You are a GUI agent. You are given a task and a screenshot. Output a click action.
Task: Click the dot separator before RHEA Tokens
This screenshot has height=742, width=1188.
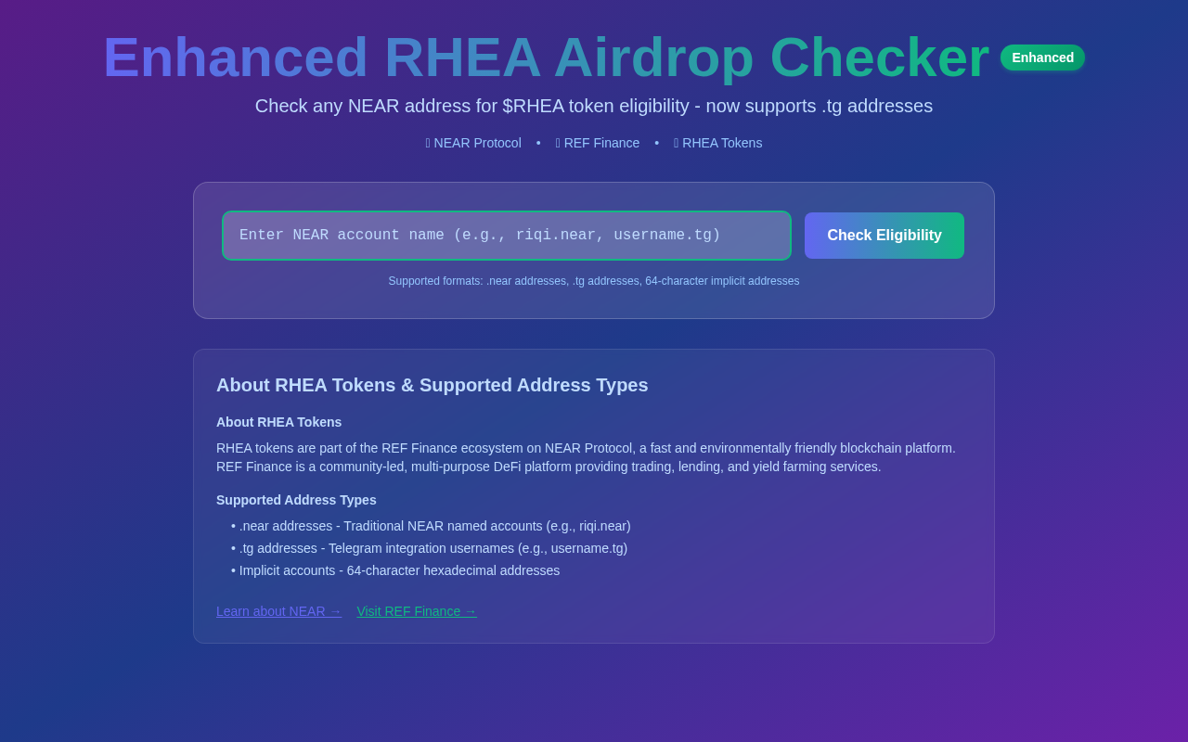(656, 143)
